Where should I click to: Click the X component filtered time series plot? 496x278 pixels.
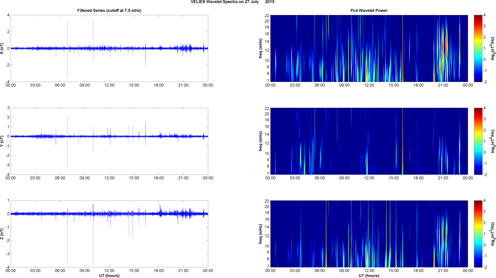109,48
